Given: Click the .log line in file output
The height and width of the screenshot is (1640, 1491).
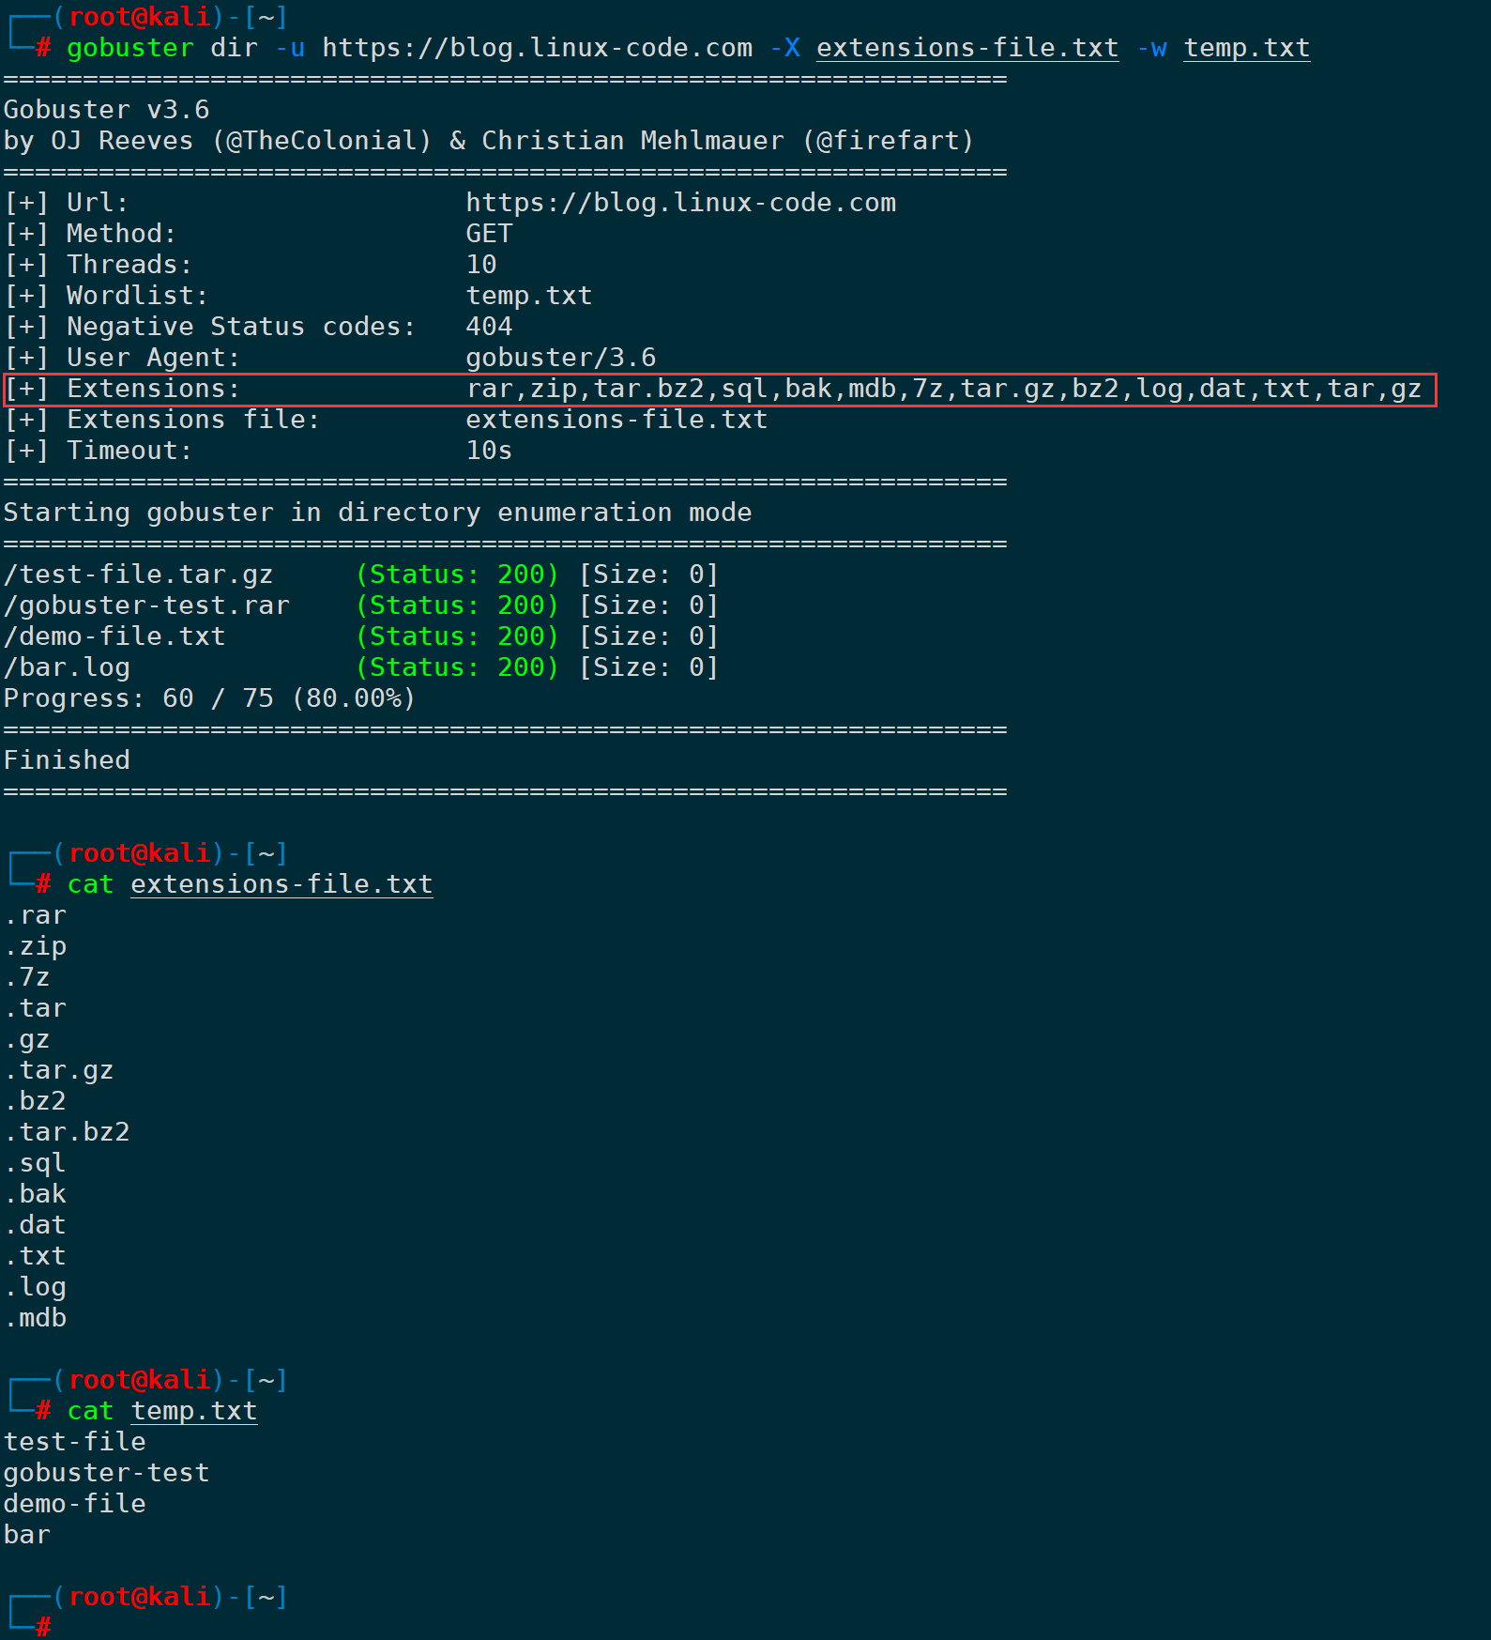Looking at the screenshot, I should [x=35, y=1287].
